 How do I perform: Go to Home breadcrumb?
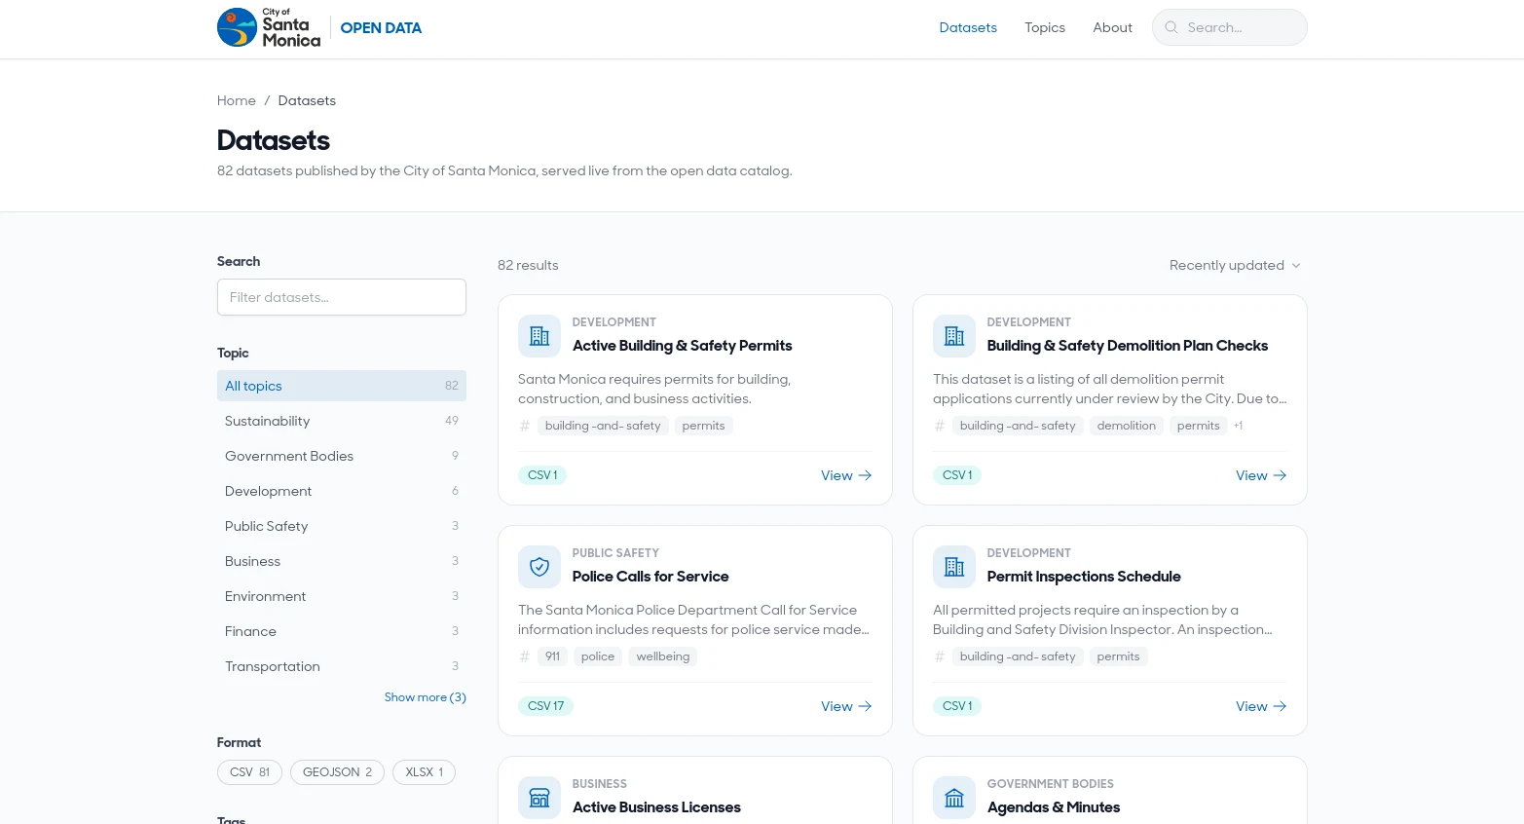(237, 100)
